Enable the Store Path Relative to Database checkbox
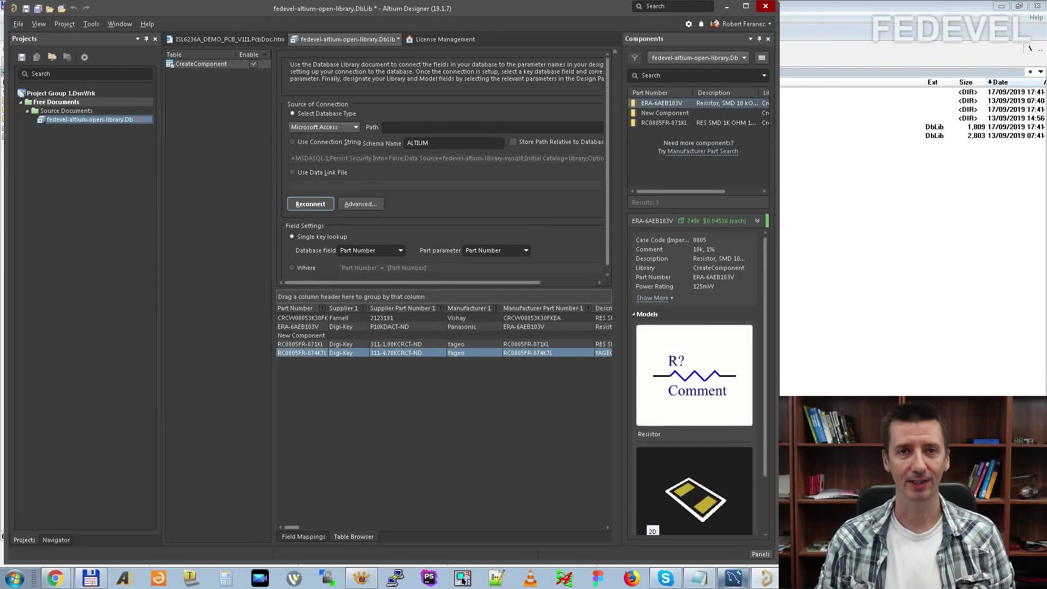Image resolution: width=1047 pixels, height=589 pixels. pos(513,141)
